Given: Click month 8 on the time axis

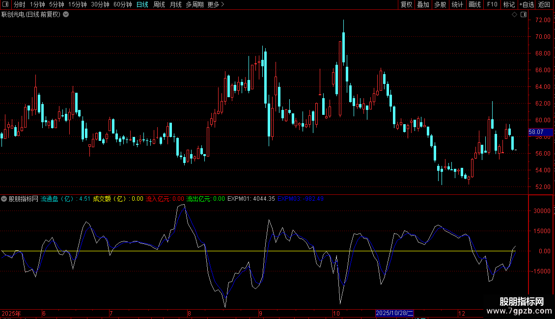Looking at the screenshot, I should [x=190, y=313].
